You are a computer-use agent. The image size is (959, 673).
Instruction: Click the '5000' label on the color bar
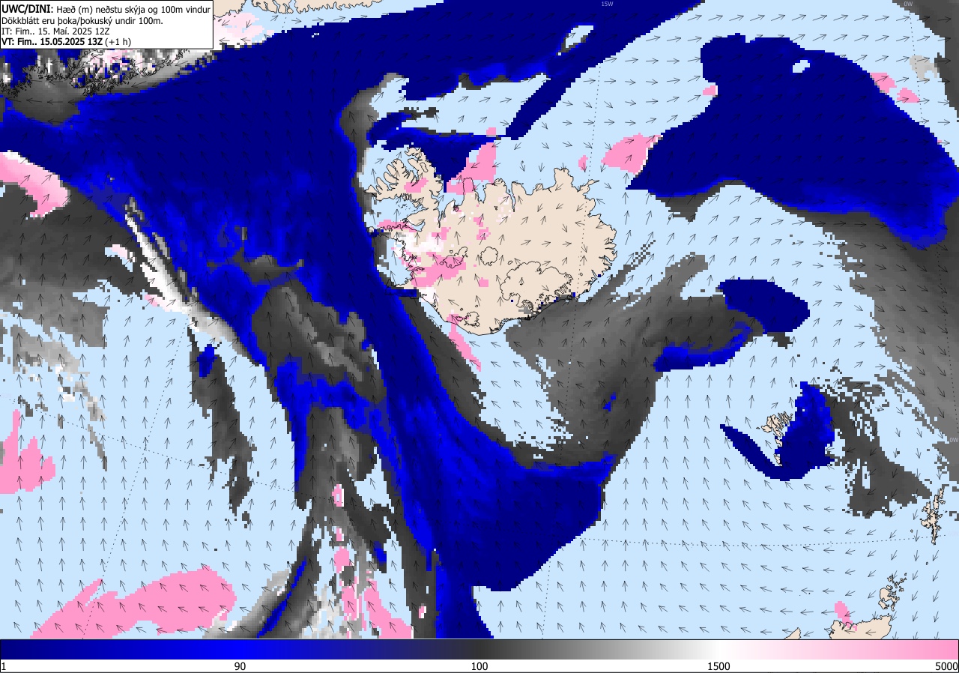(x=946, y=666)
